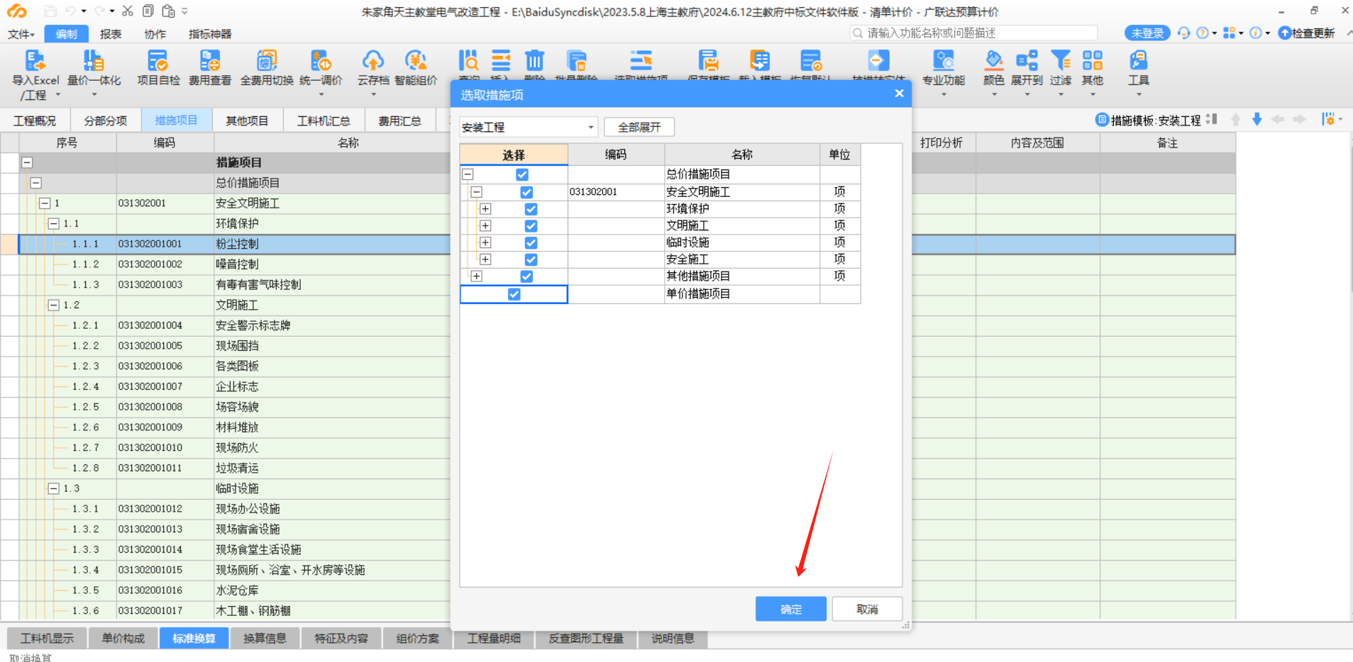Open the 分部分项 tab
This screenshot has height=662, width=1353.
click(106, 120)
